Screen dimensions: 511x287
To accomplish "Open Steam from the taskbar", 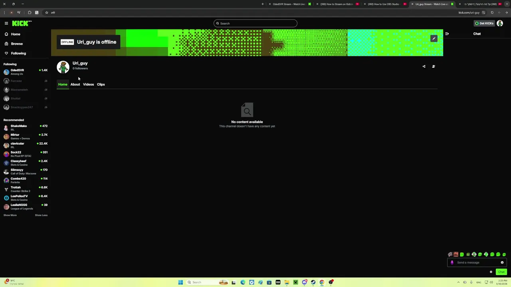I will coord(313,282).
